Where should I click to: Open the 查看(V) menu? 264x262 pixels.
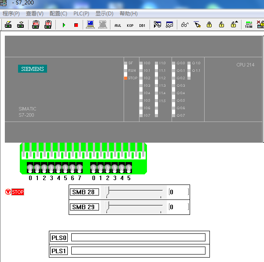[x=35, y=14]
